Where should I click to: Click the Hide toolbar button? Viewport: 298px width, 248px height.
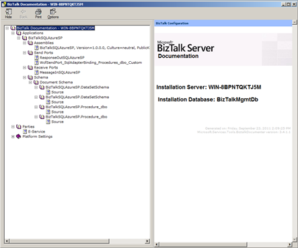(9, 13)
